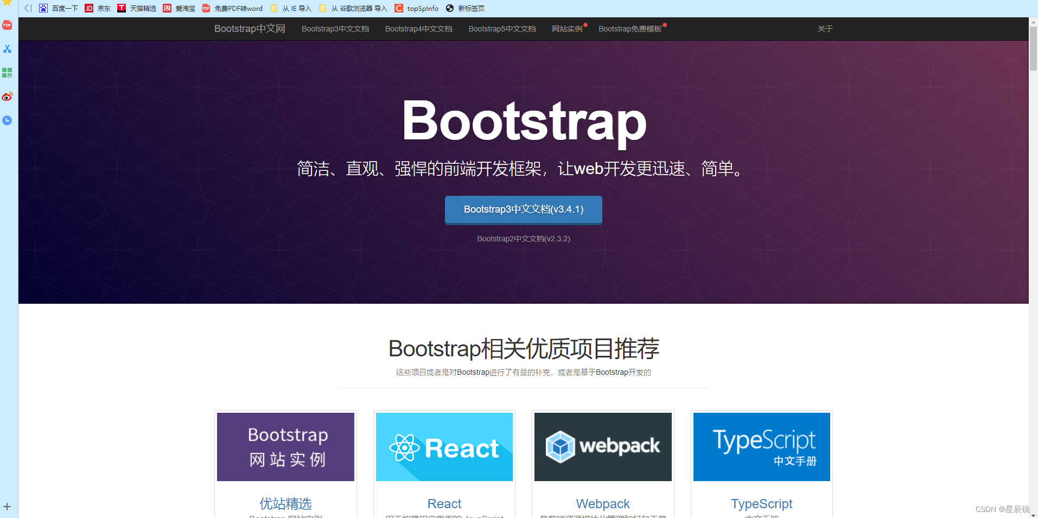The height and width of the screenshot is (518, 1038).
Task: Open 网站实例 nav item
Action: click(x=567, y=29)
